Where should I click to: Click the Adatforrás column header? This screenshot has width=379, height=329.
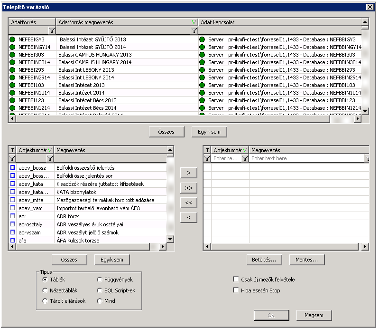[x=32, y=22]
